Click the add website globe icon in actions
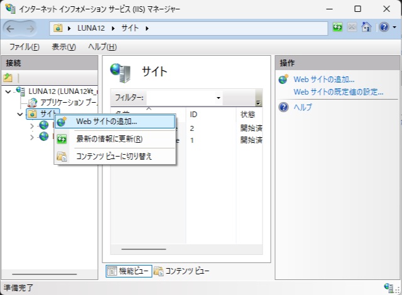 tap(283, 80)
